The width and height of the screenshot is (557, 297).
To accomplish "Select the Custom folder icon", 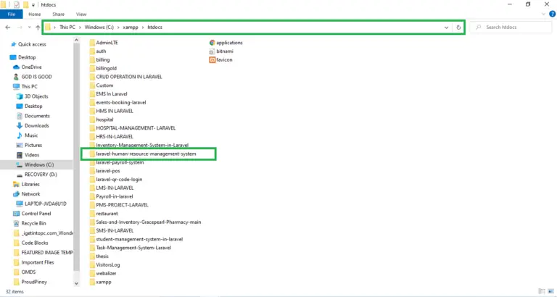I will coord(92,85).
